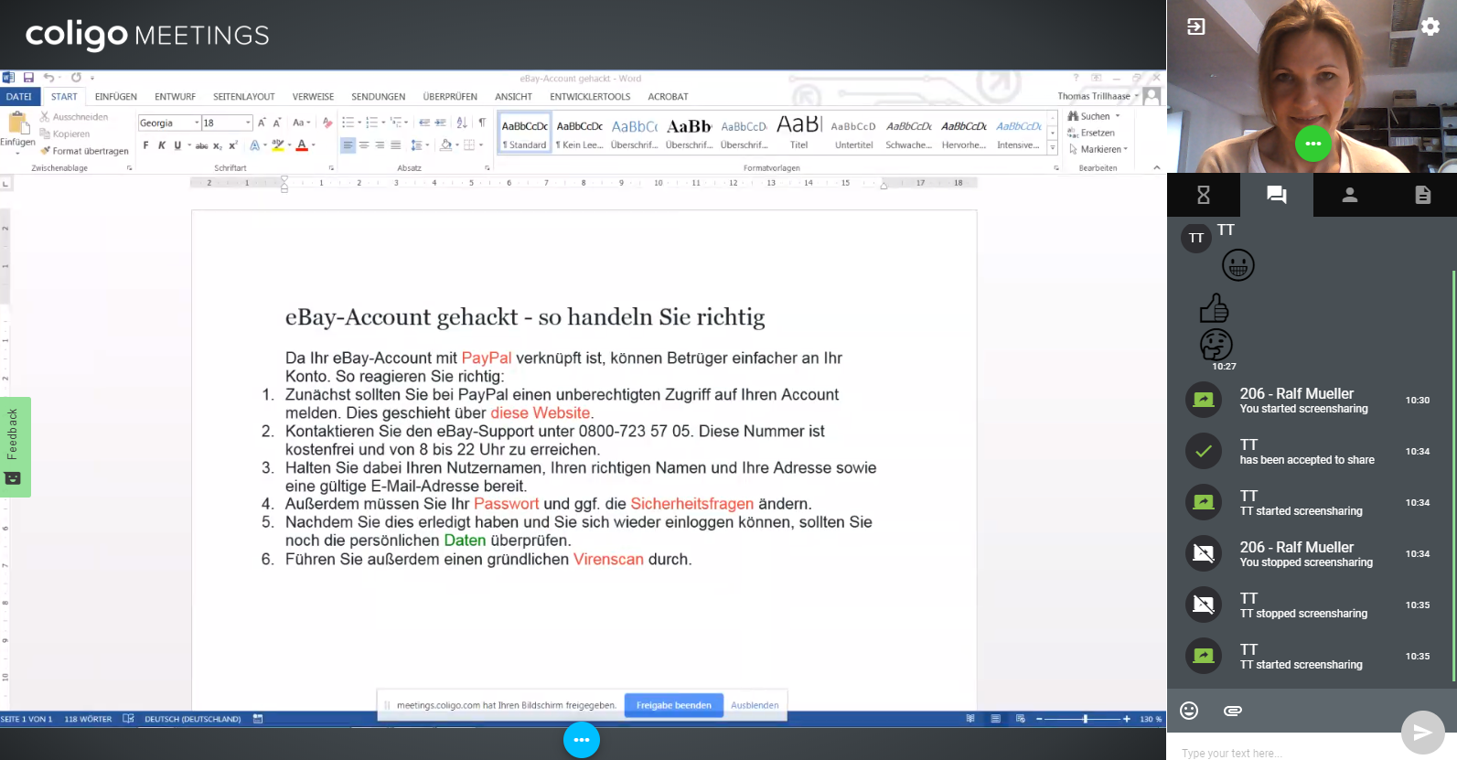Screen dimensions: 1457x760
Task: Increase paragraph indent
Action: 441,123
